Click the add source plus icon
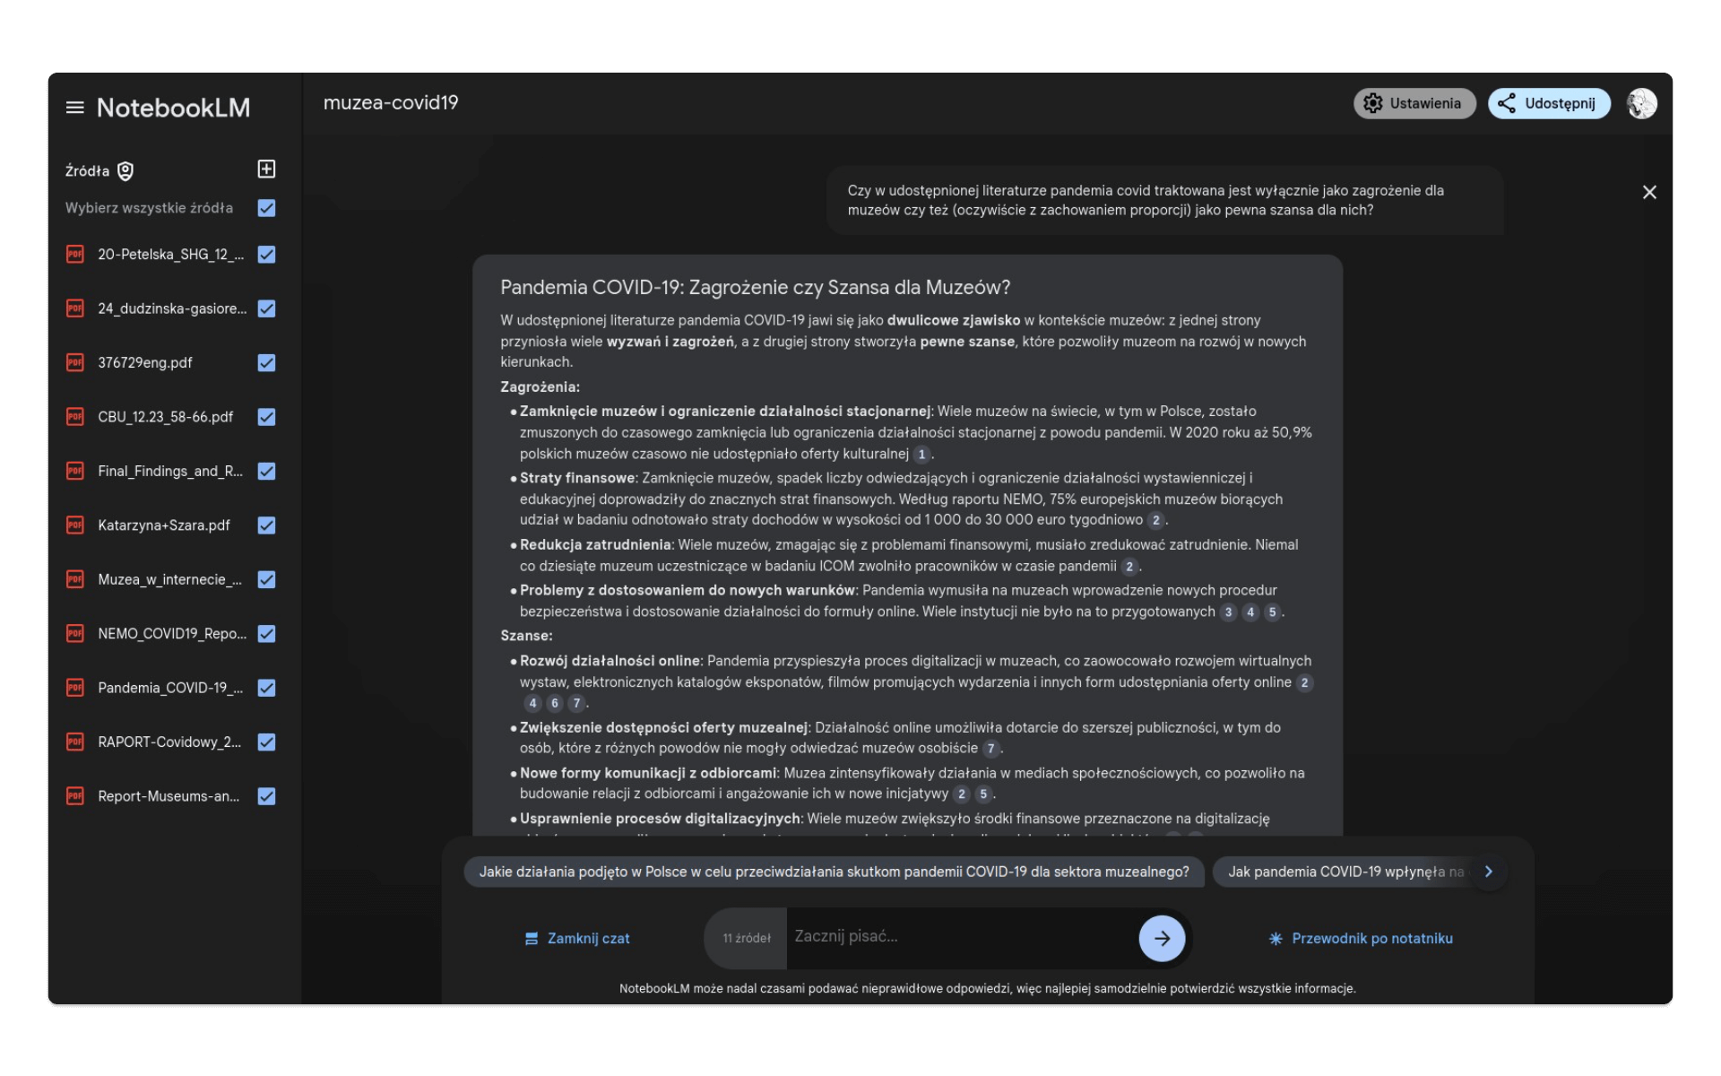The image size is (1721, 1076). (266, 169)
